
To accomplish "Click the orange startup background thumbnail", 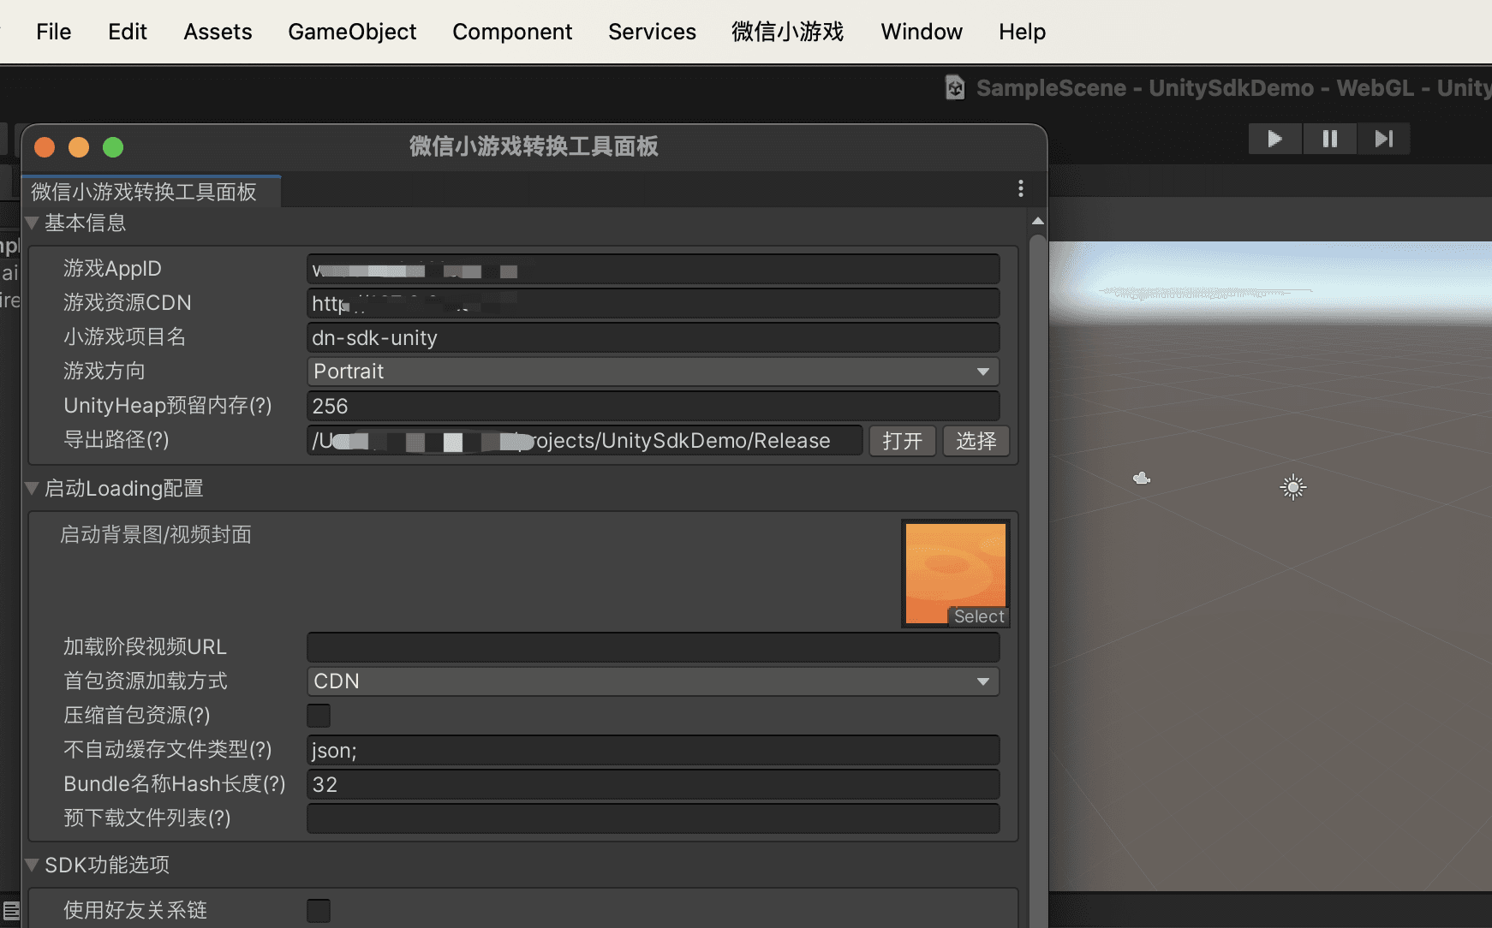I will [x=955, y=572].
